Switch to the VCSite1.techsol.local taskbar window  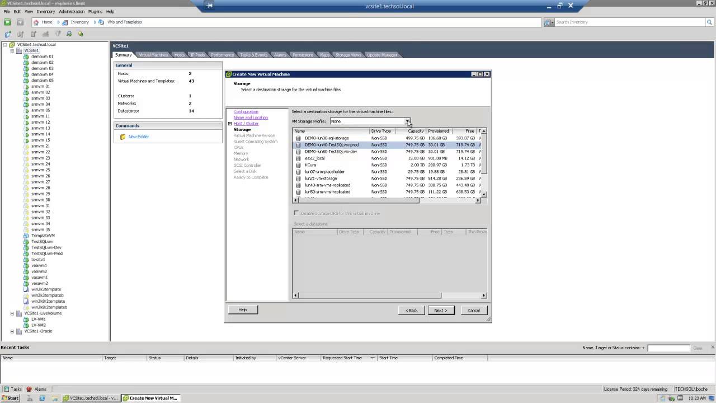pos(91,398)
